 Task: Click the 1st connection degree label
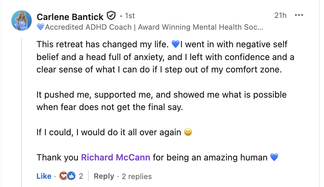pyautogui.click(x=130, y=16)
